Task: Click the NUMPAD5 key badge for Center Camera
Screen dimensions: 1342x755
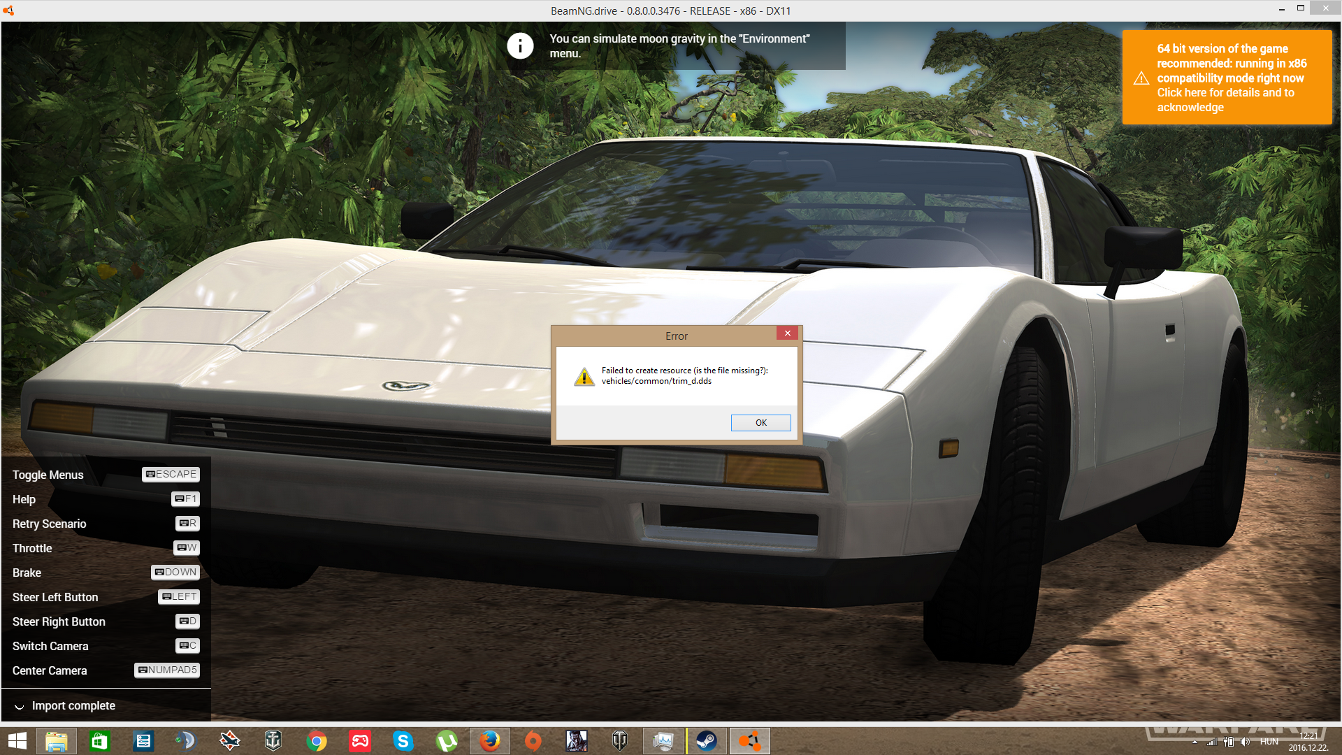Action: point(167,670)
